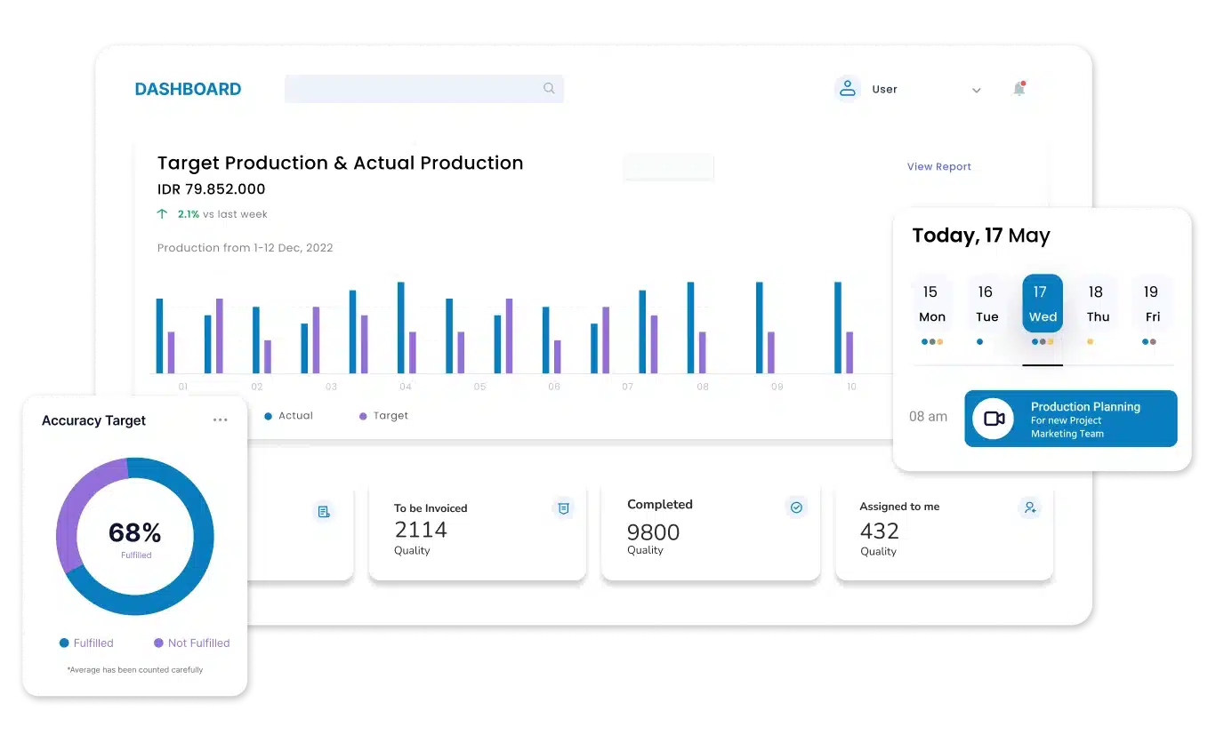Screen dimensions: 1216x743
Task: Click the Assigned to me person icon
Action: (x=1029, y=507)
